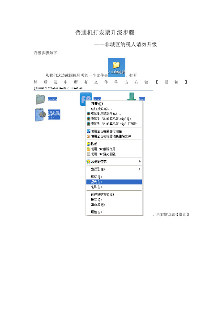Click the highlighted Load file name
Image resolution: width=222 pixels, height=315 pixels.
point(142,99)
